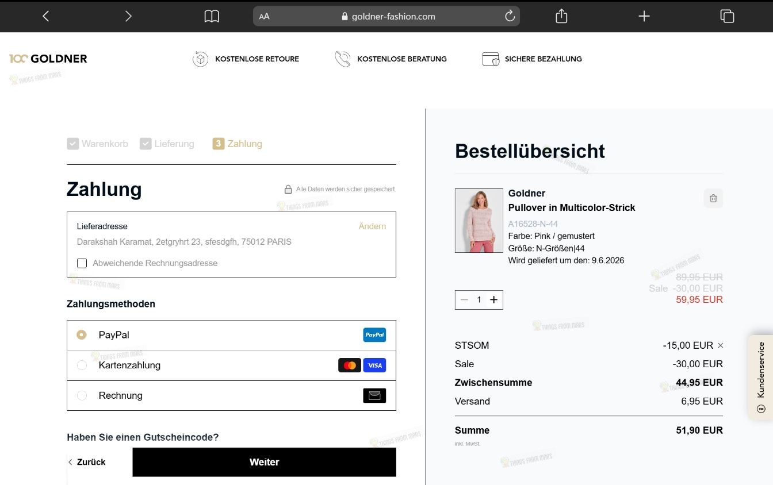Click the Kostenlose Retoure label

coord(257,59)
